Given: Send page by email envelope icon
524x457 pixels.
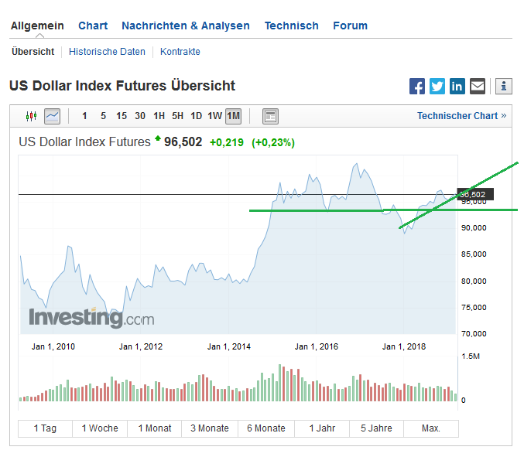Looking at the screenshot, I should pos(478,87).
